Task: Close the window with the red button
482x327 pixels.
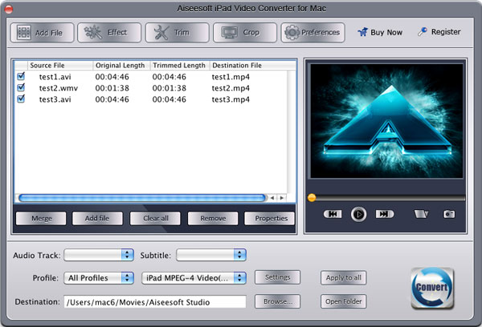Action: pos(9,9)
